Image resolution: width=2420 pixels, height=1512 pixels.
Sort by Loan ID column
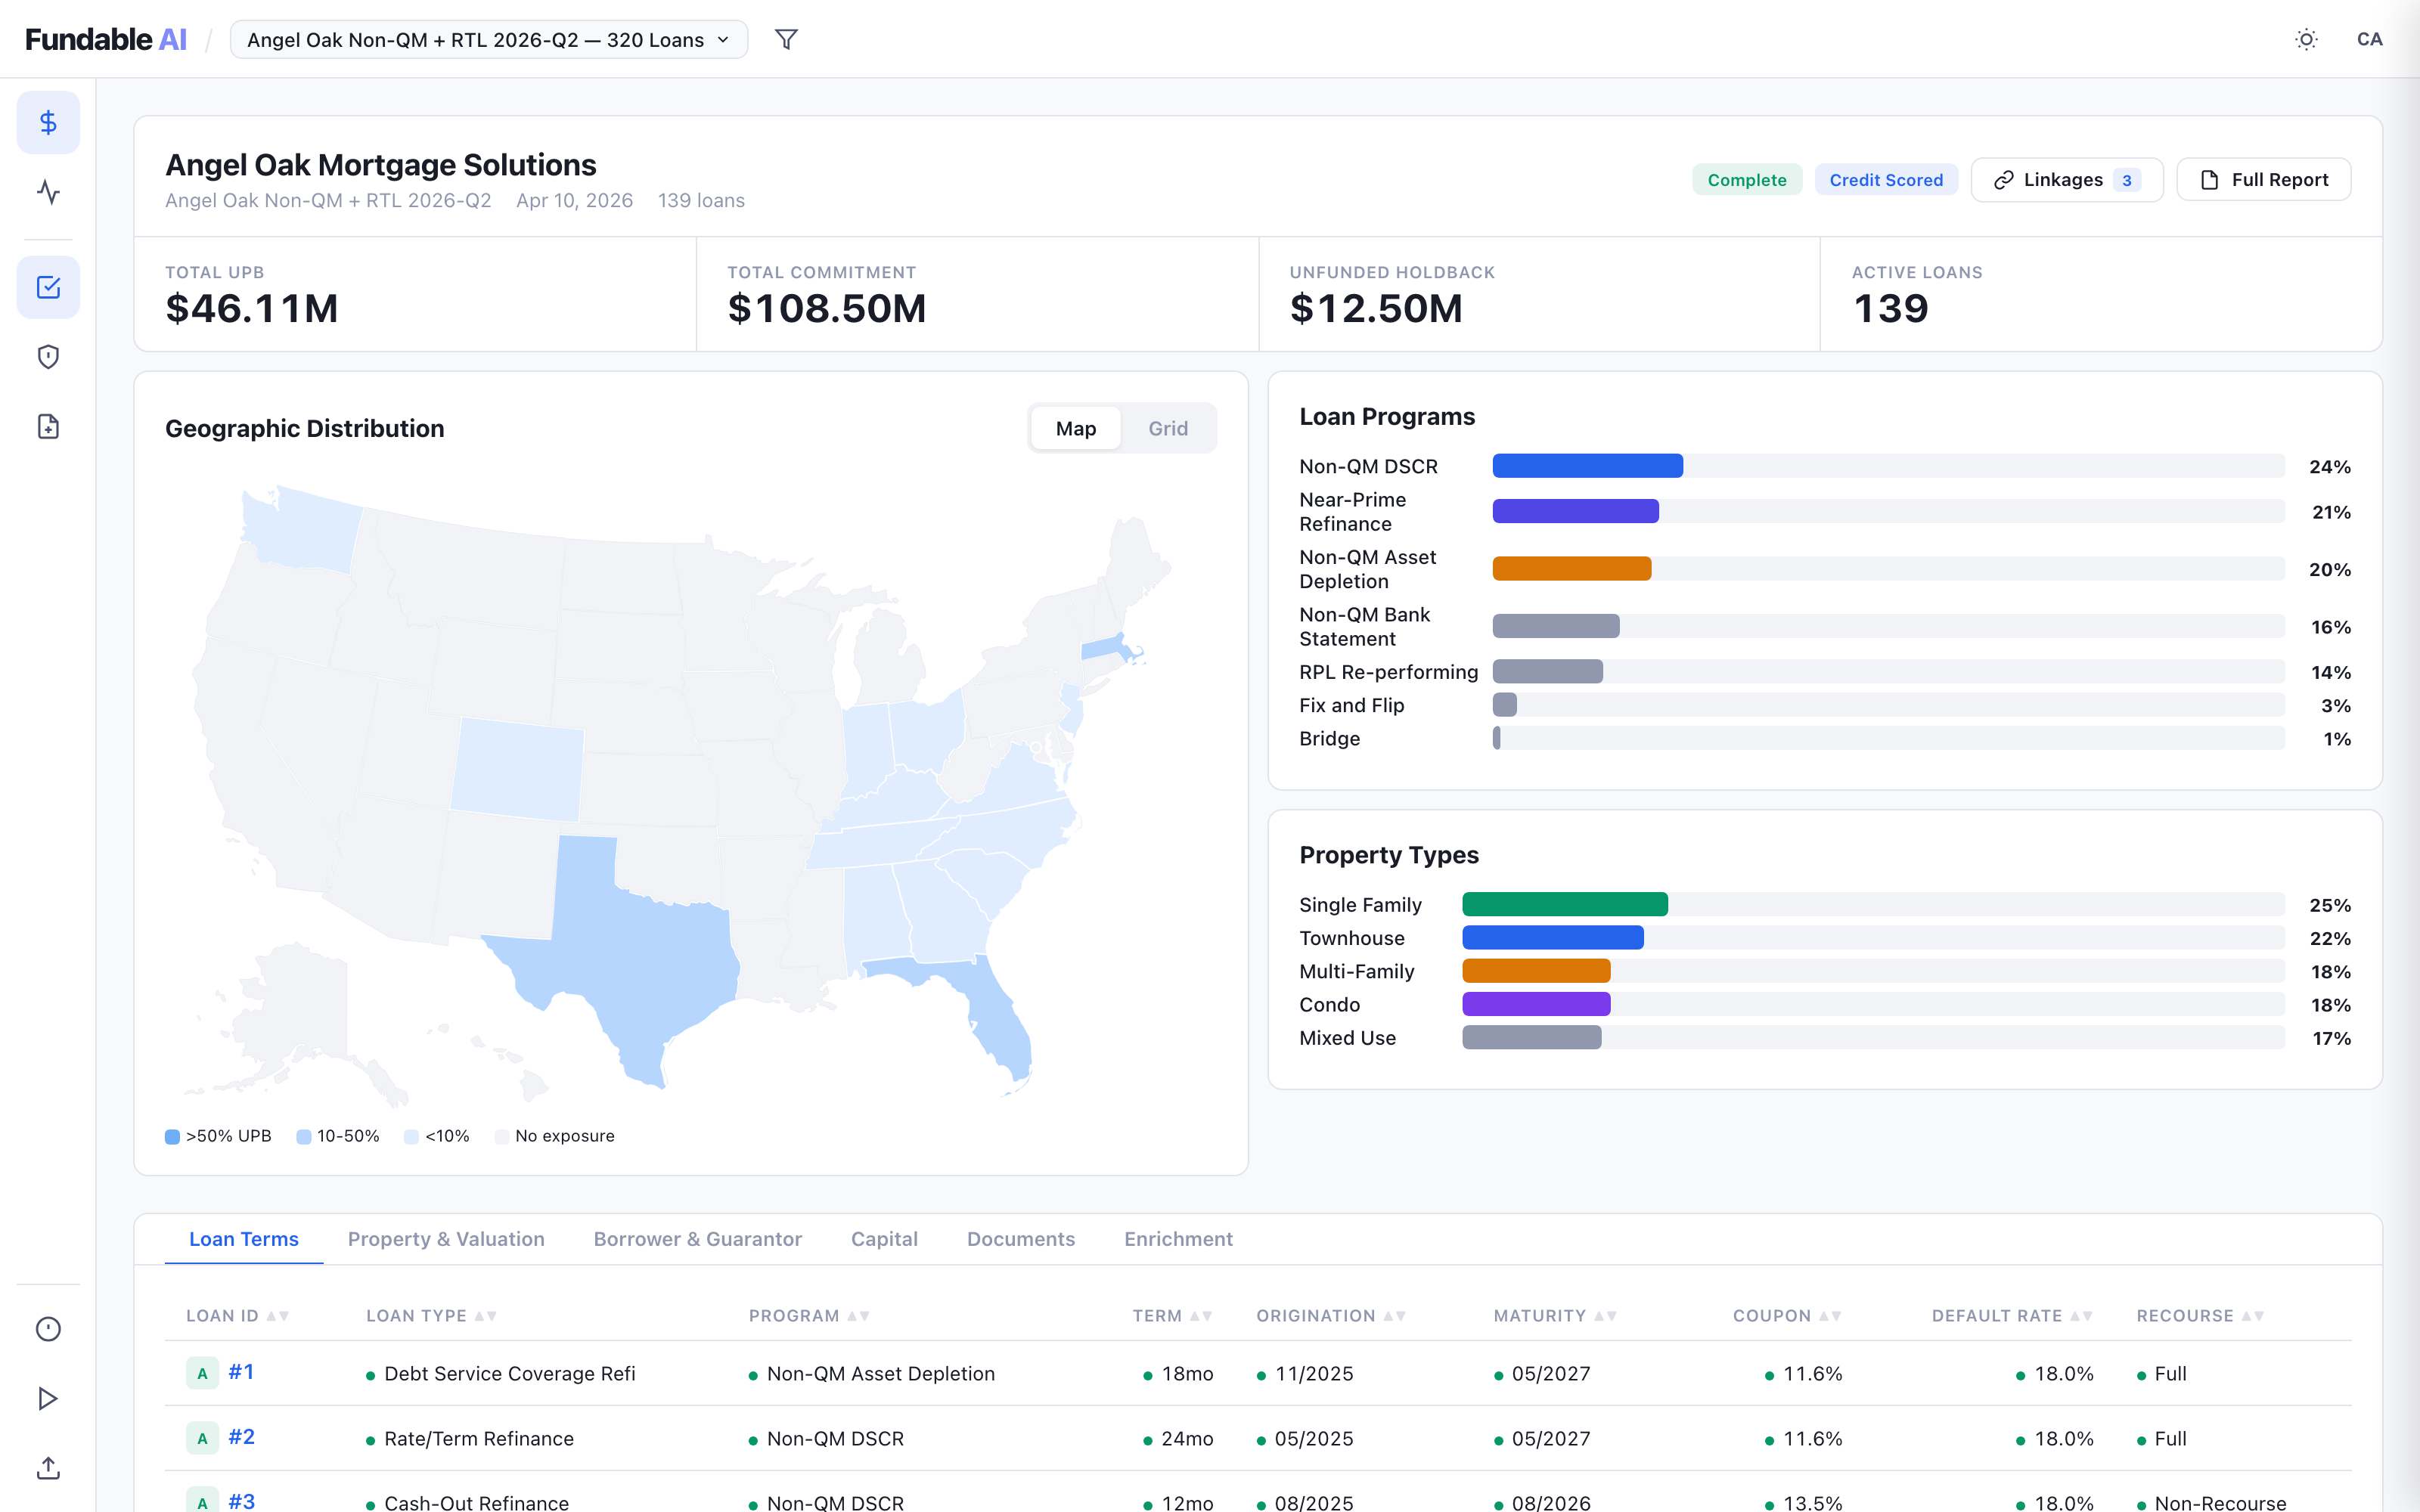(238, 1316)
